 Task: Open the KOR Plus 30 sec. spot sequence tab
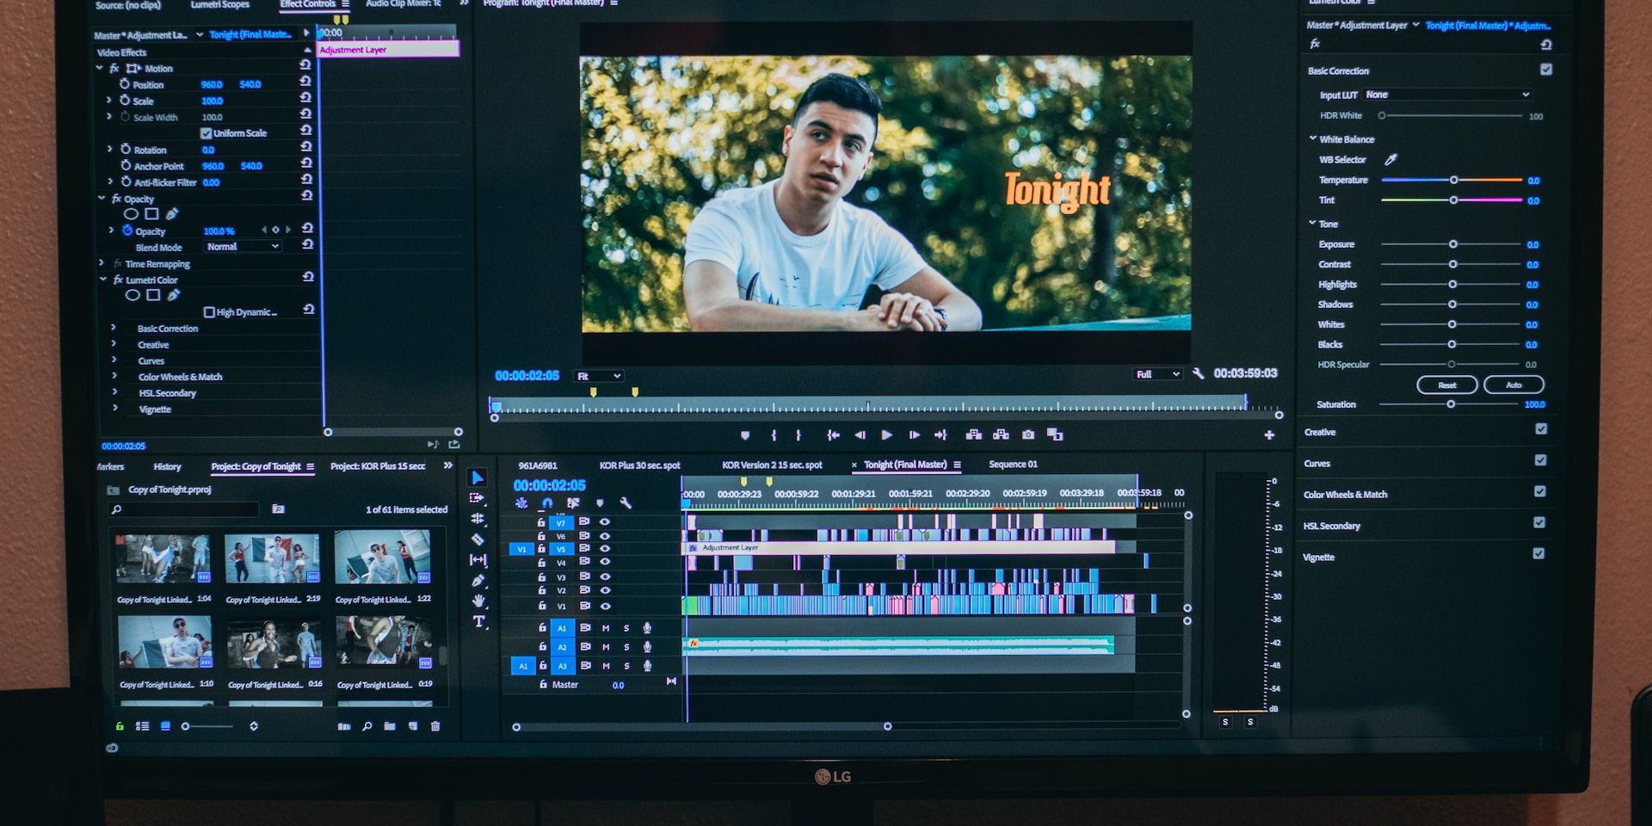pyautogui.click(x=642, y=465)
